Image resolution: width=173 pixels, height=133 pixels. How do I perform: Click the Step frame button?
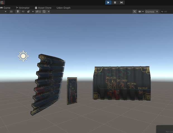pos(121,2)
